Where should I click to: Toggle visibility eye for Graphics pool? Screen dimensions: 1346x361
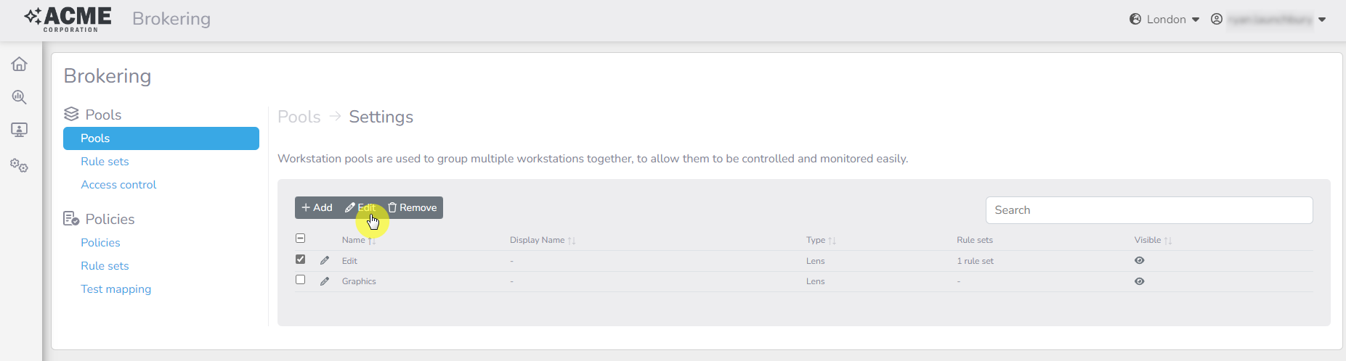(x=1140, y=281)
